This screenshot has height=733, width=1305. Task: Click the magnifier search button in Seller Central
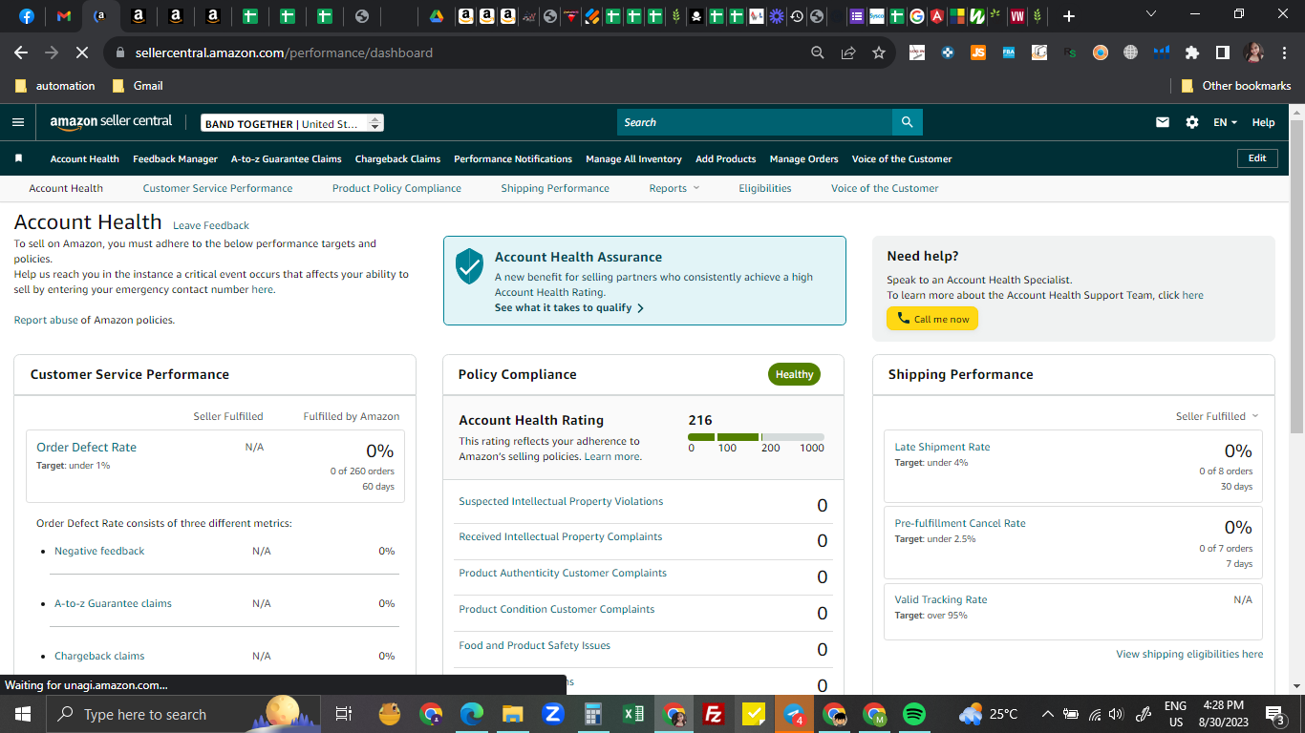click(907, 122)
